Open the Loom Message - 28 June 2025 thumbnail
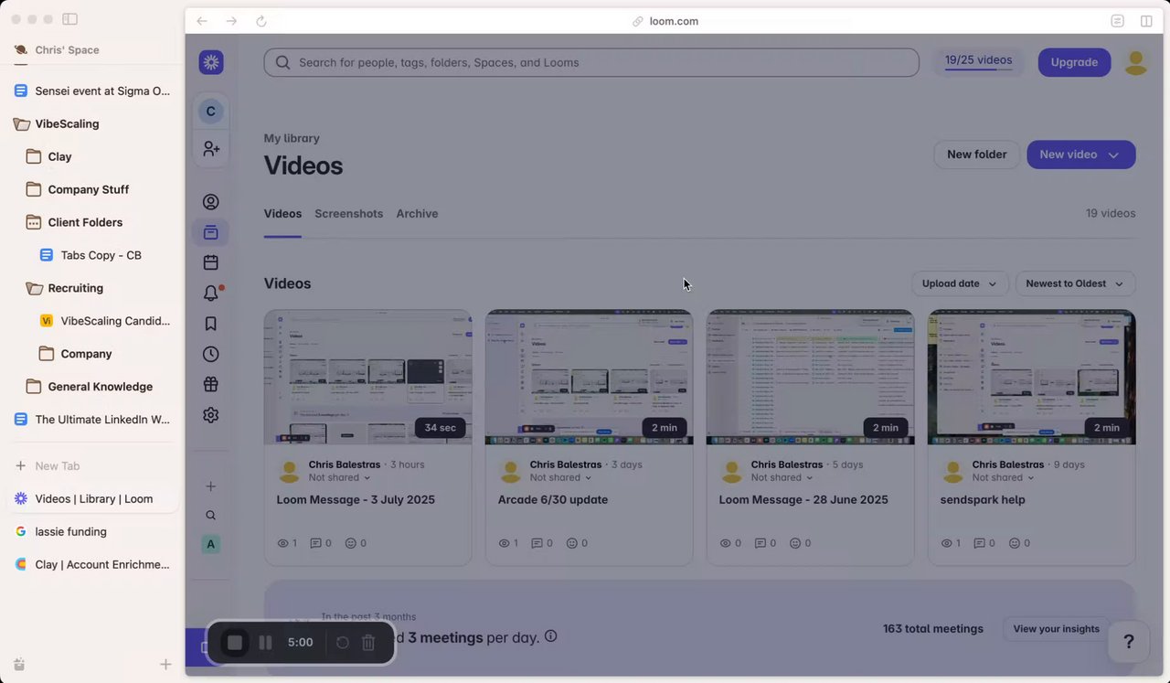The image size is (1170, 683). [x=810, y=377]
